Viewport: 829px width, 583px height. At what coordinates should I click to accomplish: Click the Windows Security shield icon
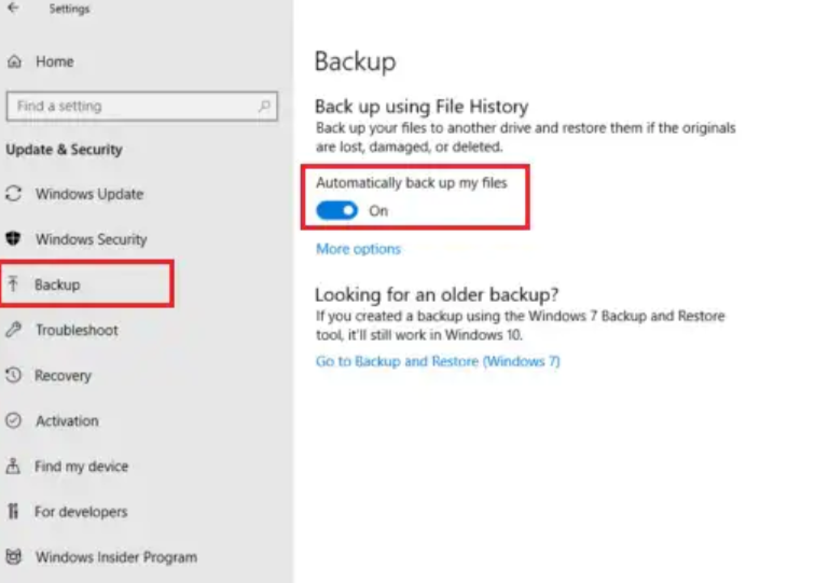tap(13, 238)
